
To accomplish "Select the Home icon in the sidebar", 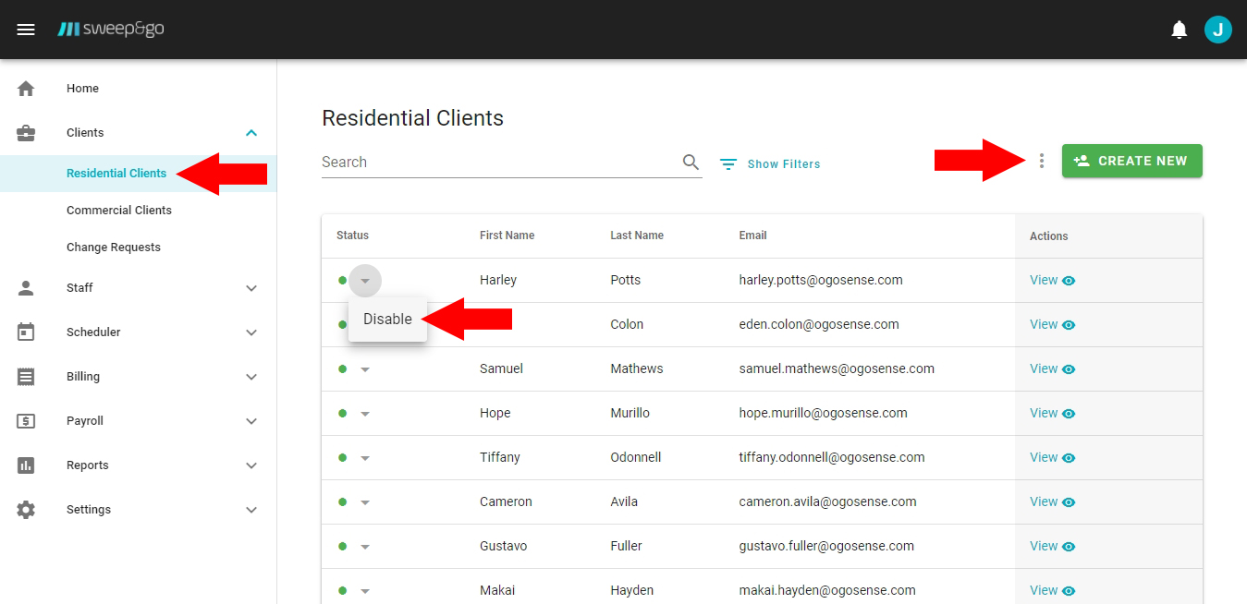I will [26, 88].
